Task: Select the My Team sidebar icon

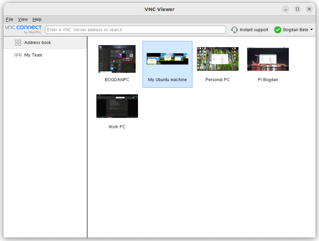Action: [18, 55]
